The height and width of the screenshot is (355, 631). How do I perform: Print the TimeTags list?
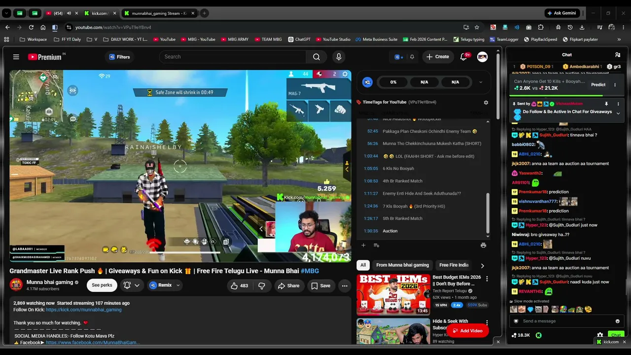(483, 245)
